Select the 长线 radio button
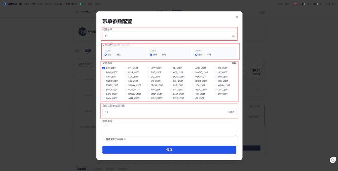The height and width of the screenshot is (171, 338). pyautogui.click(x=106, y=55)
